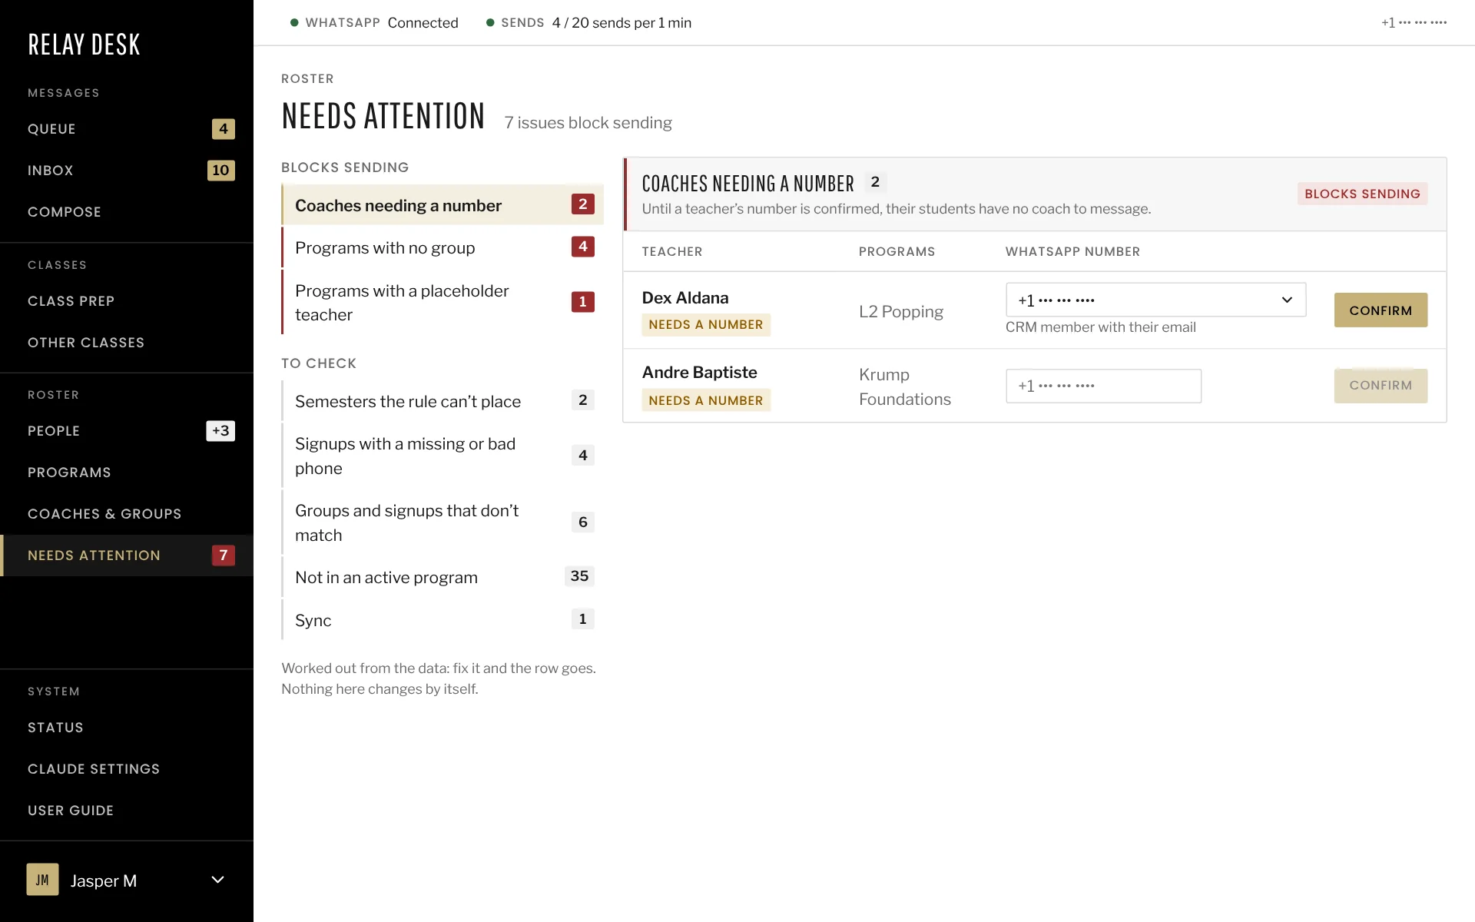
Task: Click the People +3 badge
Action: (x=220, y=431)
